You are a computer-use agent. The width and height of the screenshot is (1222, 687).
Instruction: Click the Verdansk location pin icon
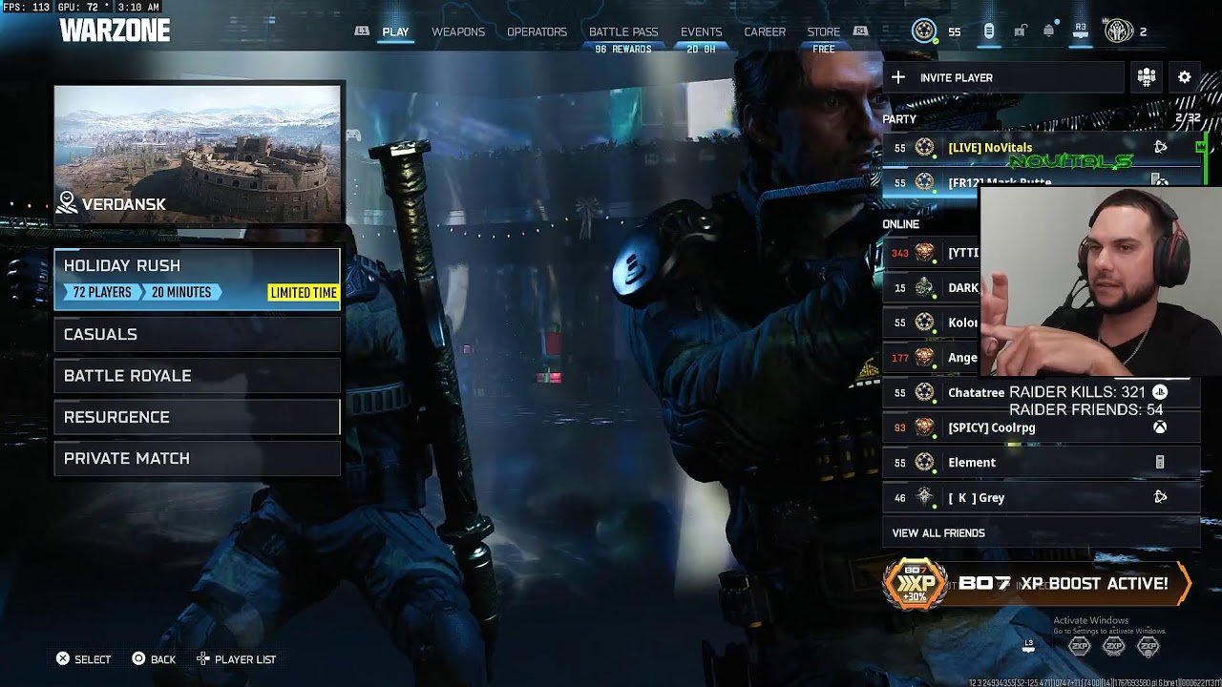tap(67, 202)
